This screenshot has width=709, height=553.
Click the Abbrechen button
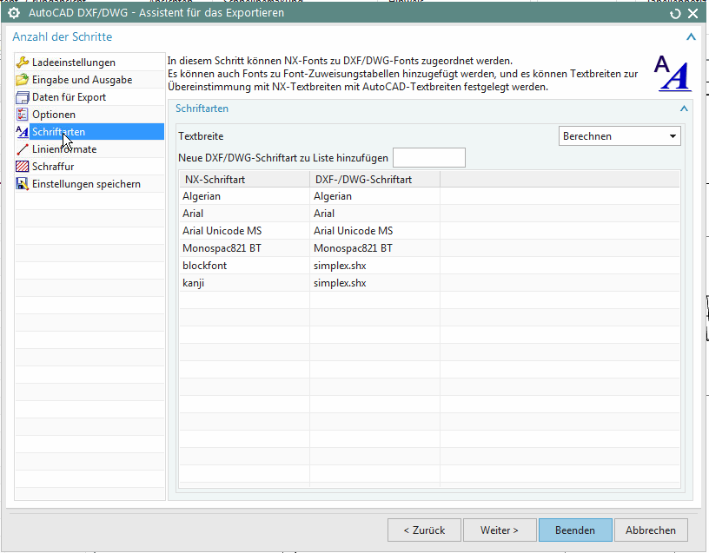click(x=651, y=530)
